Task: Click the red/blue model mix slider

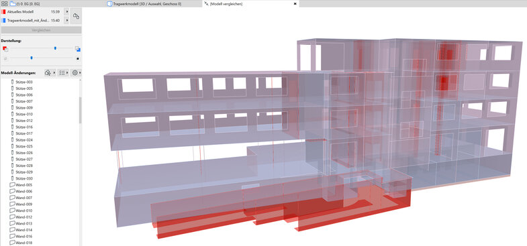Action: 56,48
